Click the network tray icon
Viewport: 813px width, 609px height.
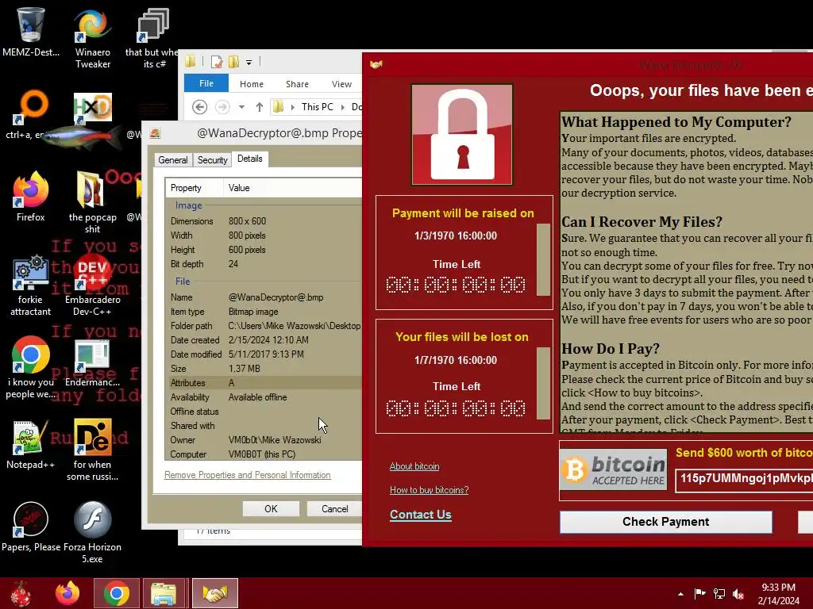[719, 593]
